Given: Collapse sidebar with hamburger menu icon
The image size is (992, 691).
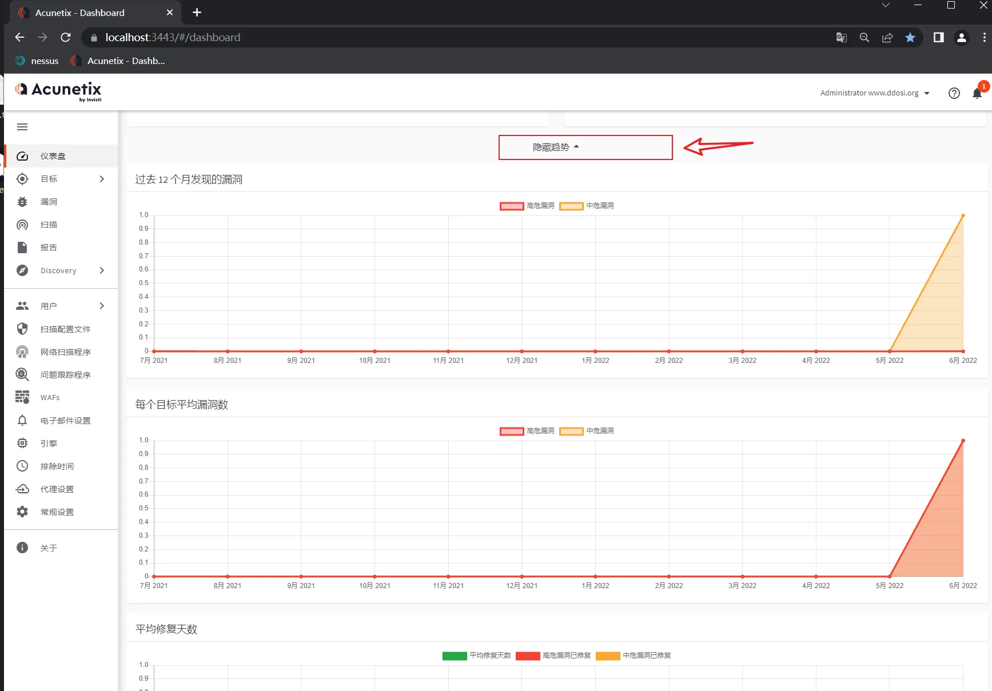Looking at the screenshot, I should 22,127.
